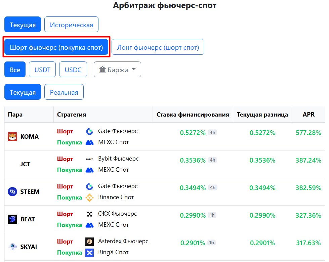Click the 4h interval badge in JCT row
The width and height of the screenshot is (329, 262).
click(212, 160)
